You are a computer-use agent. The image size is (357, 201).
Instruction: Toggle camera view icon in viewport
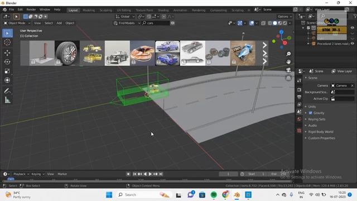click(288, 70)
